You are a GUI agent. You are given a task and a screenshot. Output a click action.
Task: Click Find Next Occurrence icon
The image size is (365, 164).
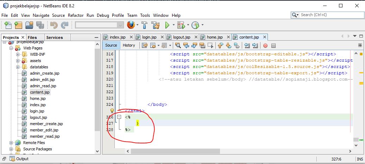194,46
